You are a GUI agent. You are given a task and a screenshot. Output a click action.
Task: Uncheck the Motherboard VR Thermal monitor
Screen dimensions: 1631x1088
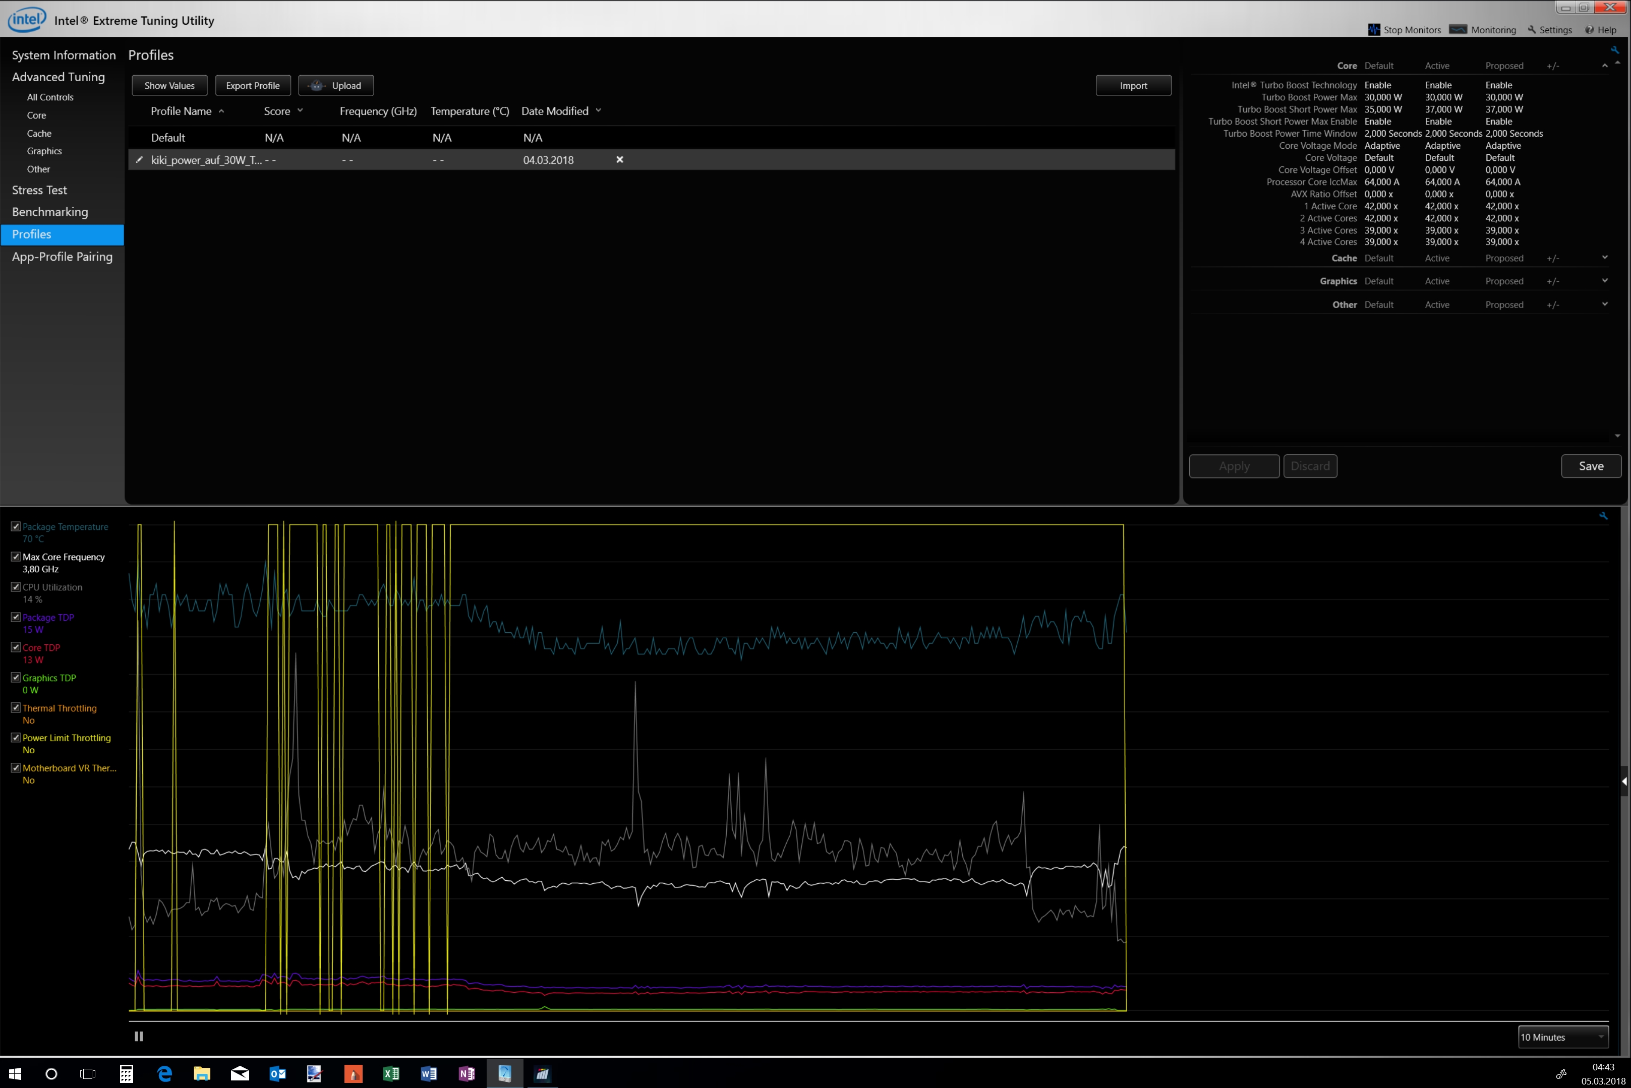[x=16, y=768]
